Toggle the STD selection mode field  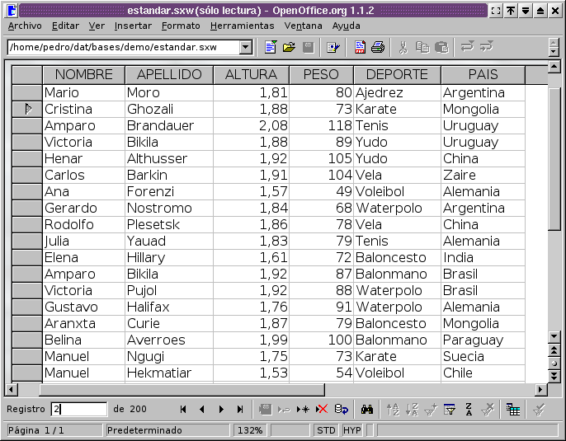326,430
